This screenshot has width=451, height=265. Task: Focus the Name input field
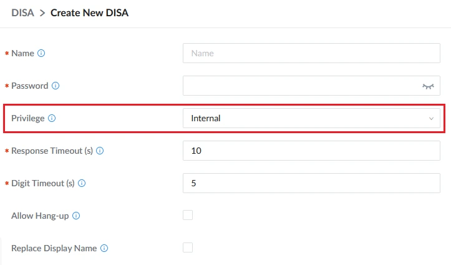coord(311,53)
